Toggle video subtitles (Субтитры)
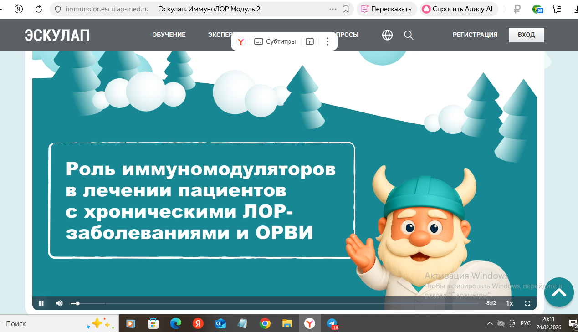 pyautogui.click(x=275, y=41)
